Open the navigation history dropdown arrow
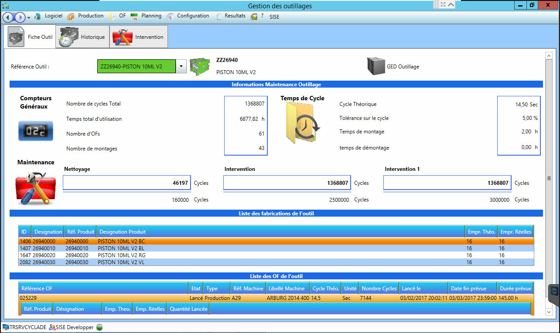 [x=29, y=17]
